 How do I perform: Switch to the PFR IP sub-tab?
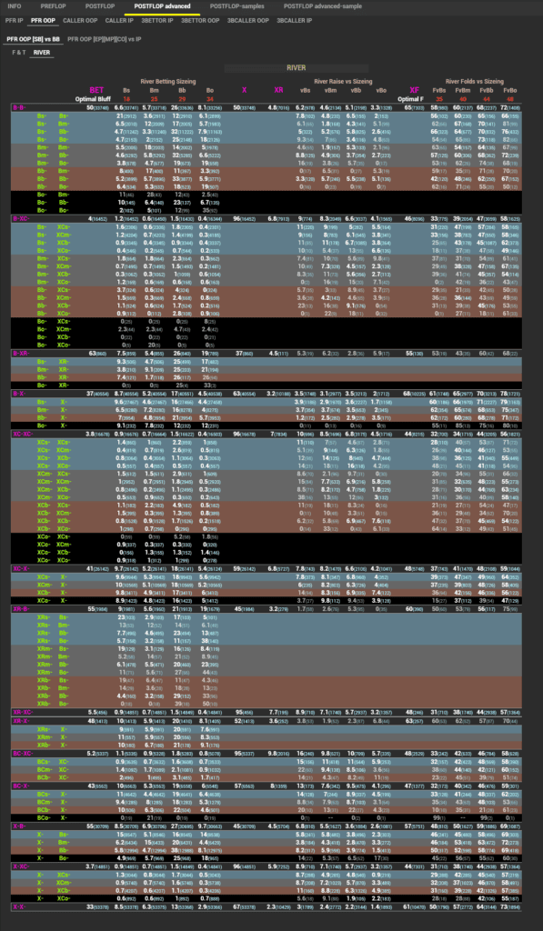coord(15,20)
